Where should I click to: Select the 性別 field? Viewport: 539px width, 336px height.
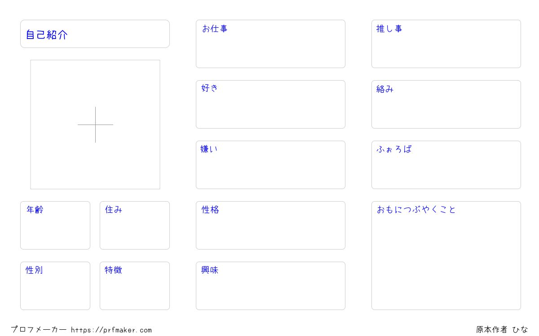pyautogui.click(x=55, y=286)
